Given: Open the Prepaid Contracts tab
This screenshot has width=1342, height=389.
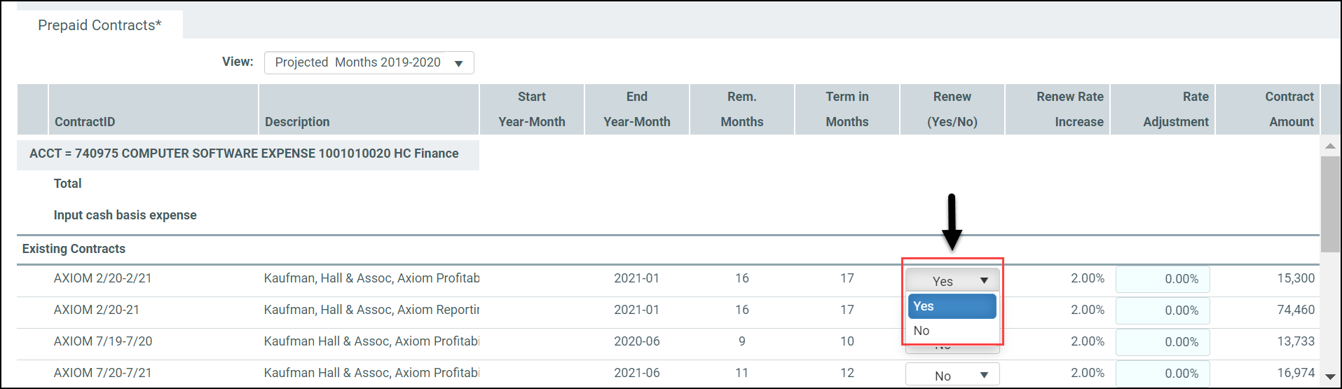Looking at the screenshot, I should pyautogui.click(x=100, y=25).
